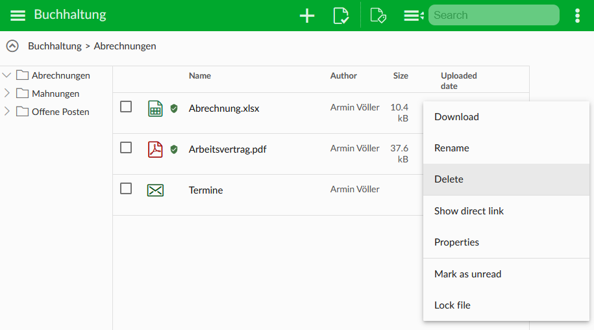Choose Download from the context menu
Viewport: 594px width, 330px height.
click(506, 117)
